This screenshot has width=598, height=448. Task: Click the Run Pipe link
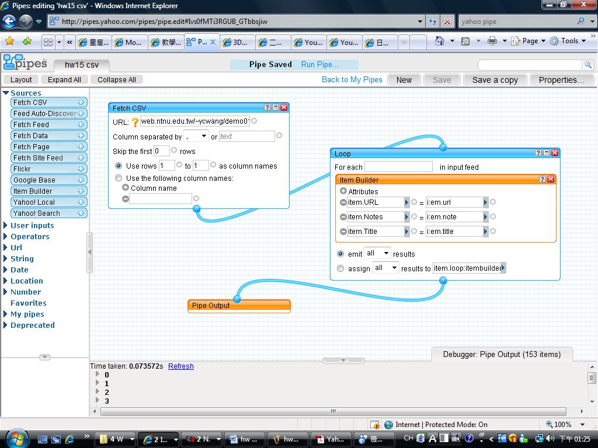point(320,64)
